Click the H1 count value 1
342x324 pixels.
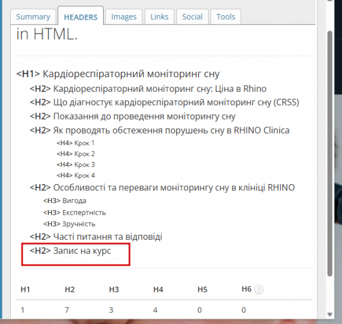[x=23, y=310]
